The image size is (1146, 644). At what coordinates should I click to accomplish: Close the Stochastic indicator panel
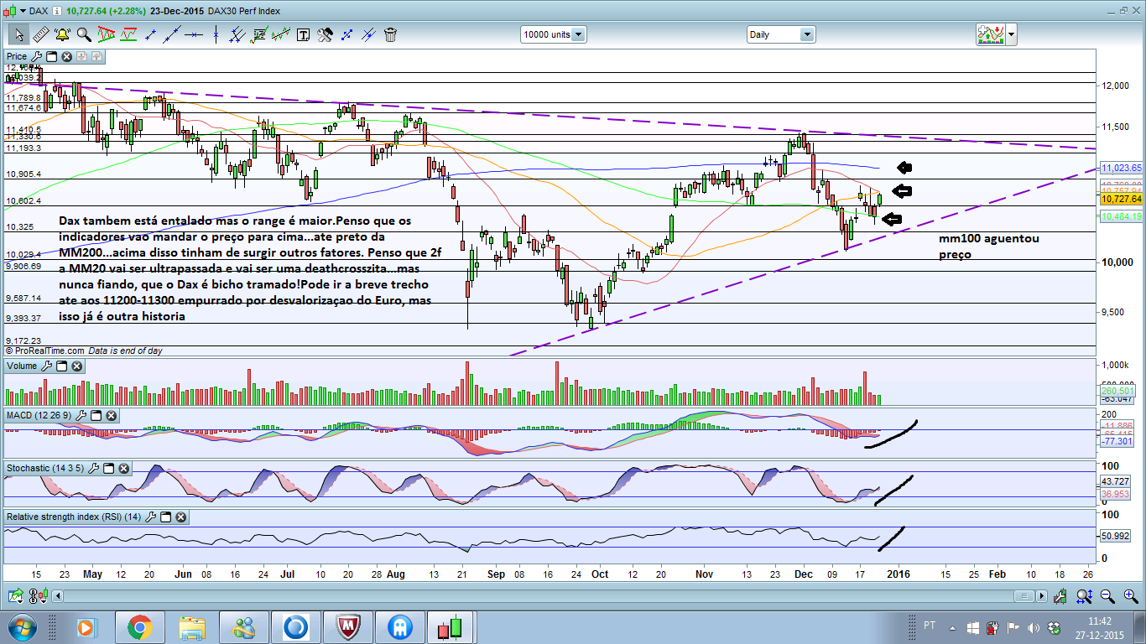[125, 467]
